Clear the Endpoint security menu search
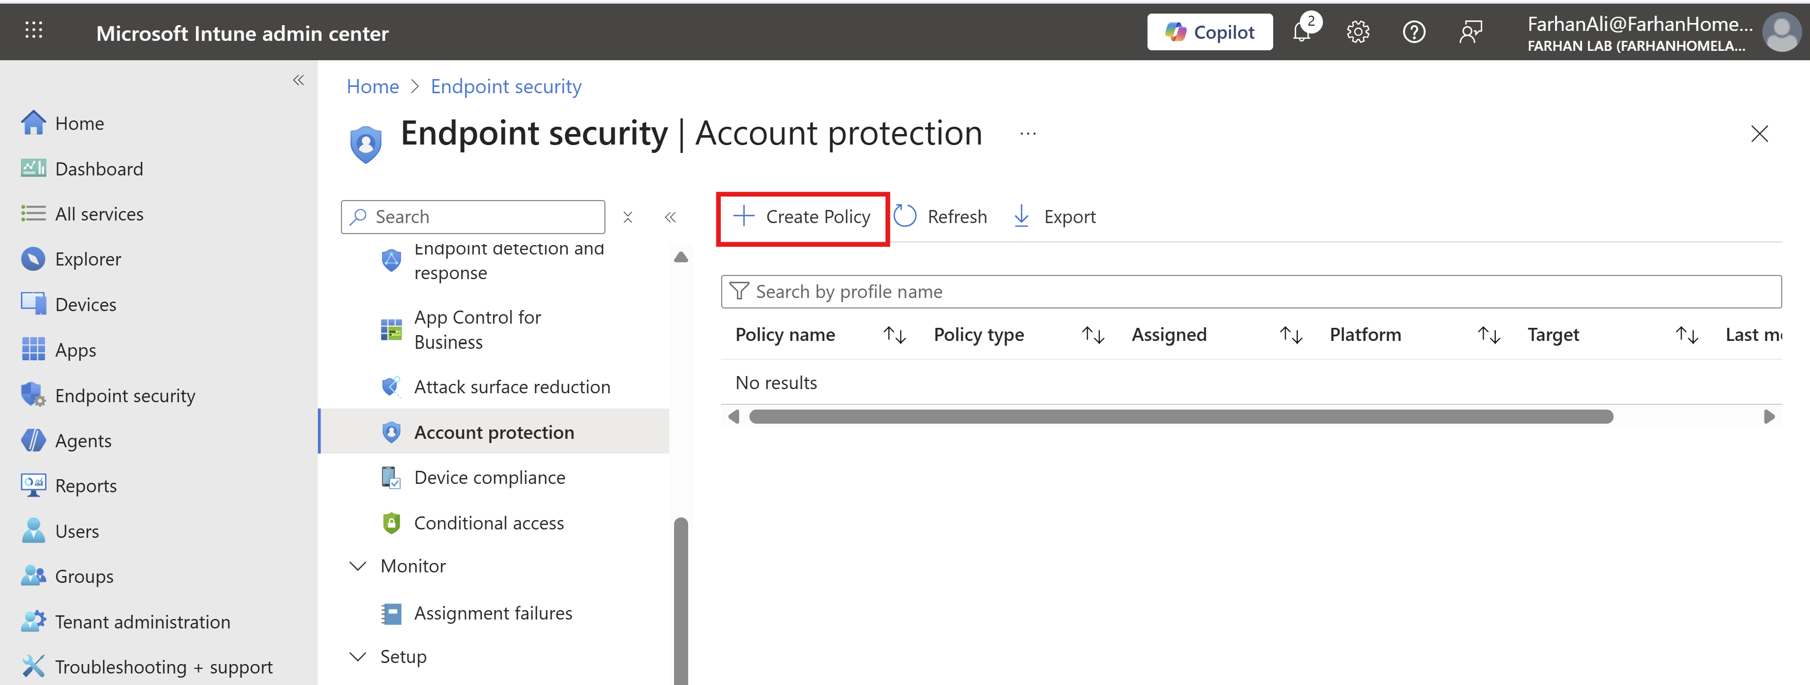Viewport: 1810px width, 685px height. [627, 217]
